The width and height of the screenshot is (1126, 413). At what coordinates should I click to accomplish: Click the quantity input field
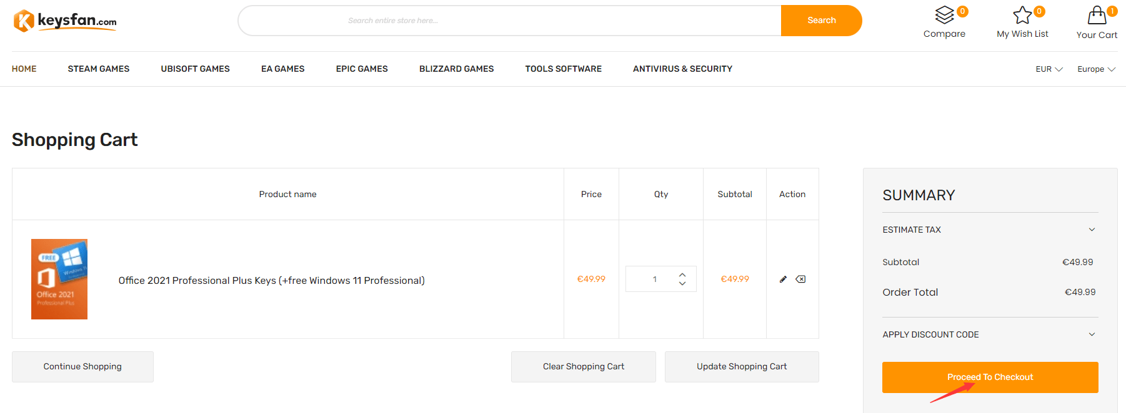(654, 279)
